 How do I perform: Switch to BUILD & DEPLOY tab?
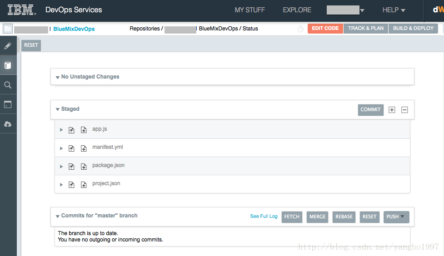[413, 28]
